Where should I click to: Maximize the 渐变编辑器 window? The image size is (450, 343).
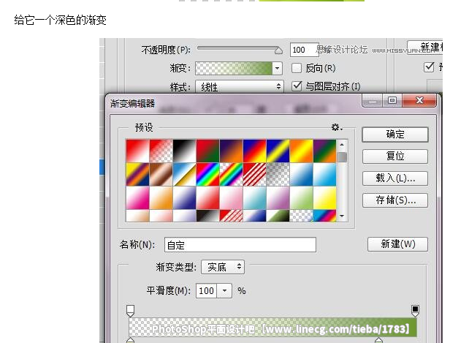click(x=392, y=100)
